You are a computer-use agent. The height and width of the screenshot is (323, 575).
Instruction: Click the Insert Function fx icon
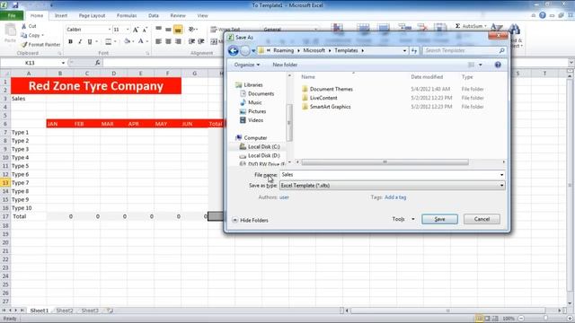click(98, 63)
